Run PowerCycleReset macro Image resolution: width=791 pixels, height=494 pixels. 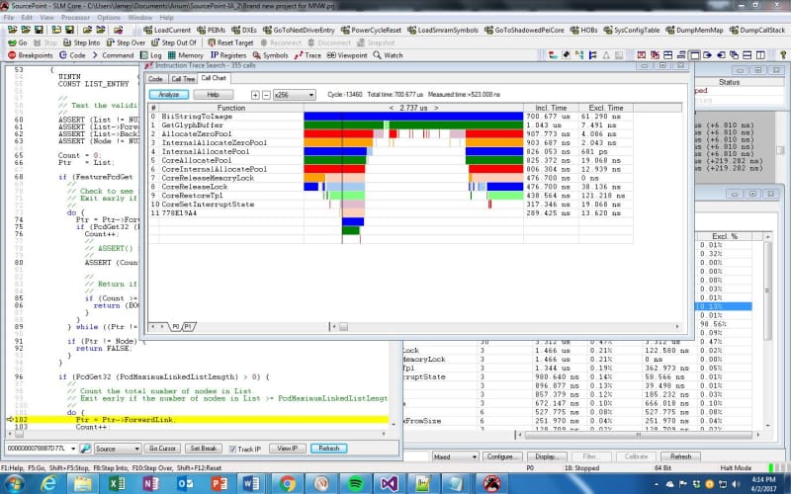pos(371,30)
